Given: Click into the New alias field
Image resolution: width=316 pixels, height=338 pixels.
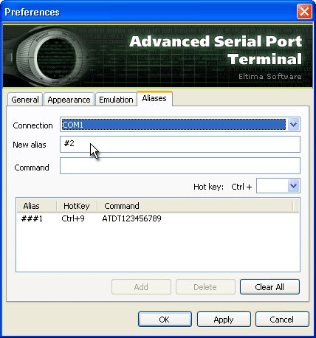Looking at the screenshot, I should (180, 144).
